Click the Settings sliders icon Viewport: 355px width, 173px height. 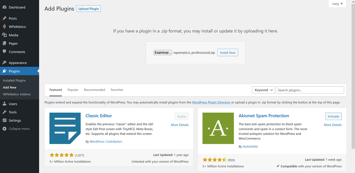click(4, 120)
